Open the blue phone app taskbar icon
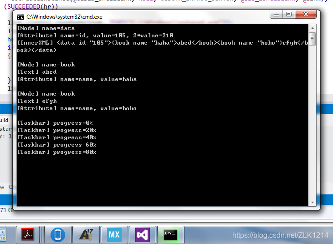 pos(58,234)
